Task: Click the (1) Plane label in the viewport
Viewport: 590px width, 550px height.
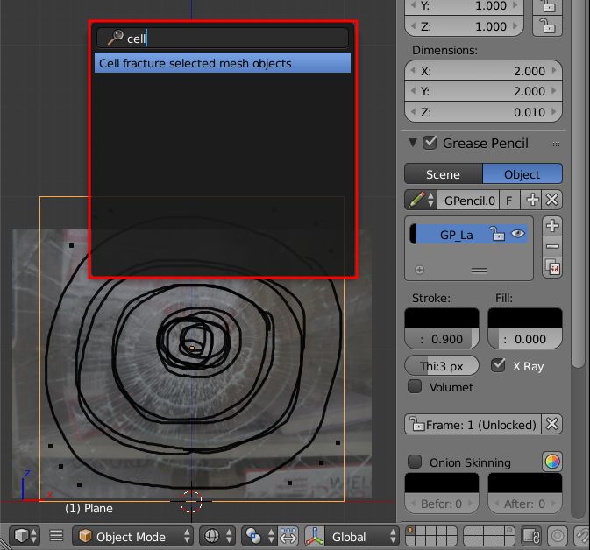Action: tap(89, 508)
